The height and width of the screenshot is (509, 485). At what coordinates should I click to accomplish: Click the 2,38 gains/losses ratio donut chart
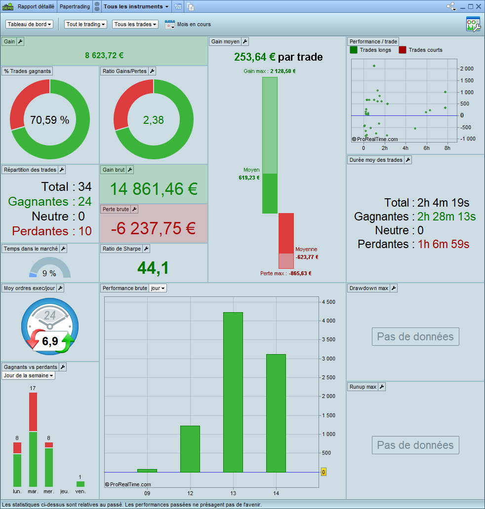[x=154, y=119]
